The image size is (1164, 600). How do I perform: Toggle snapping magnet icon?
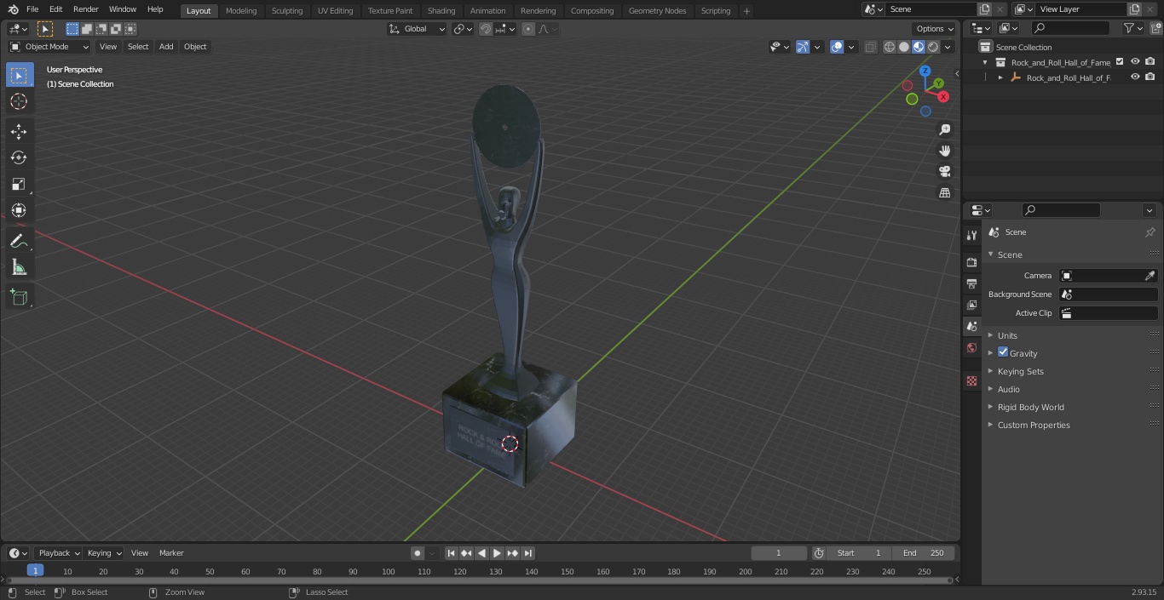click(486, 29)
